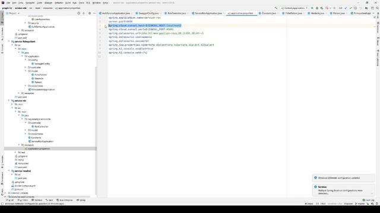The image size is (380, 213).
Task: Open the Terminal tool window button
Action: tap(36, 200)
